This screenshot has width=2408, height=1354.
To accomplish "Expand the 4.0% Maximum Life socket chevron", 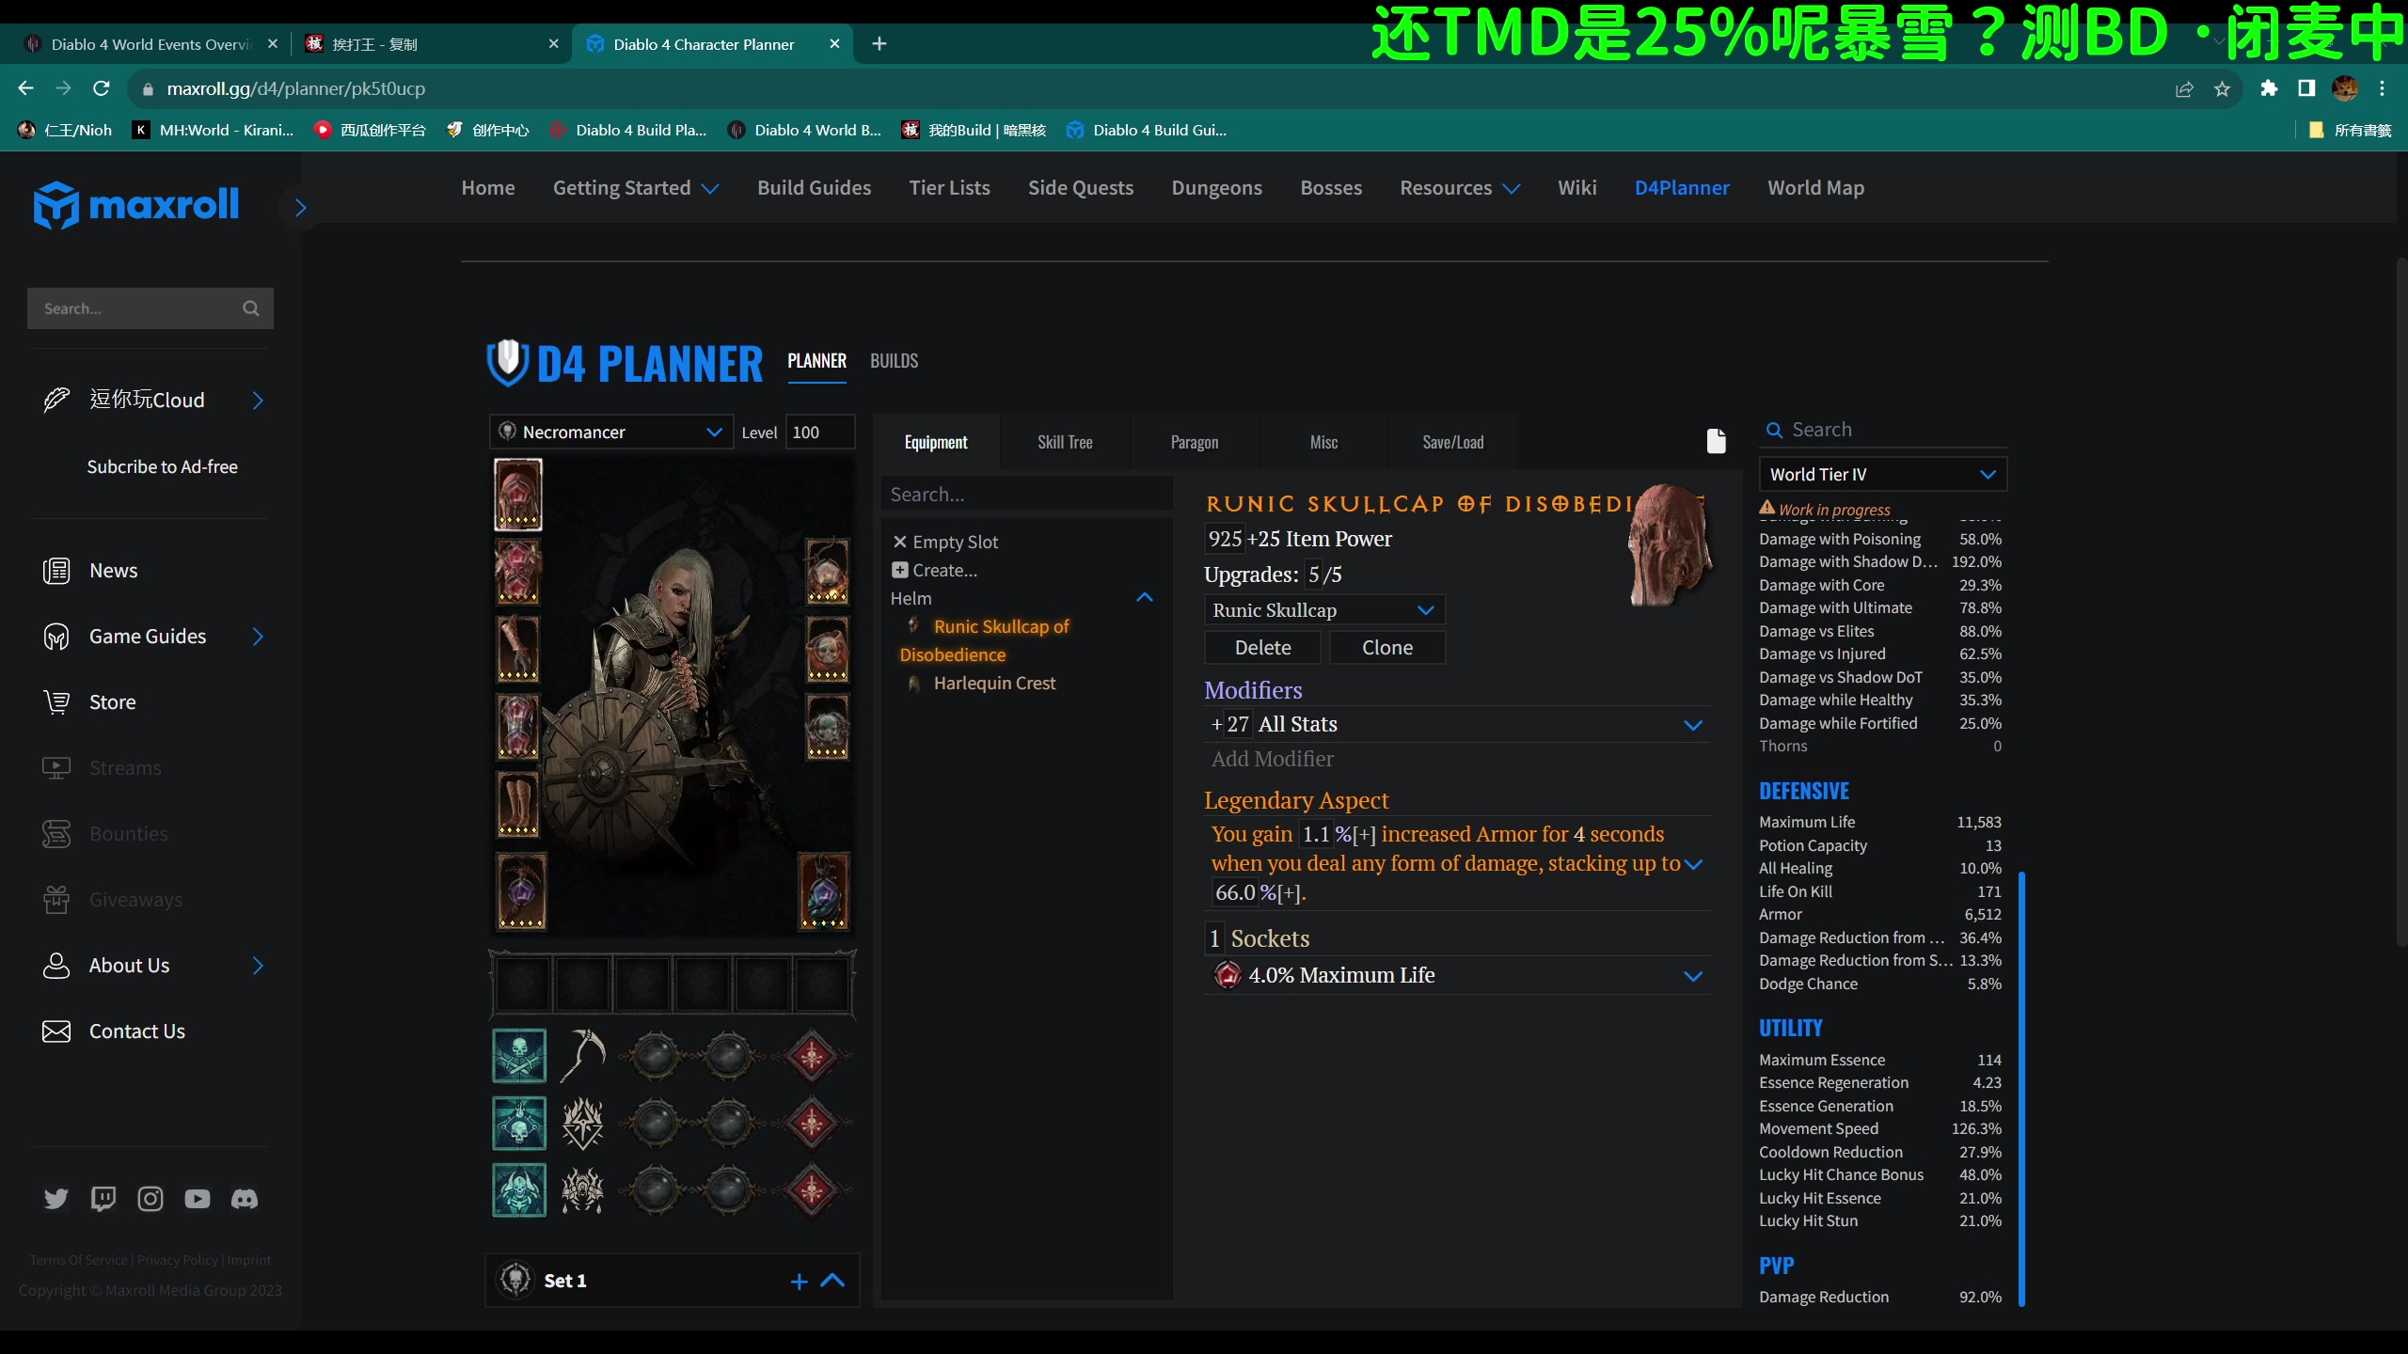I will [1693, 976].
